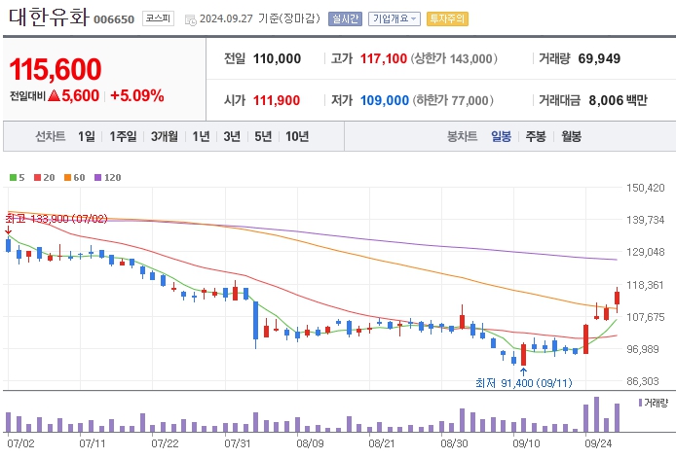
Task: Open the 기업개요 dropdown
Action: [x=394, y=18]
